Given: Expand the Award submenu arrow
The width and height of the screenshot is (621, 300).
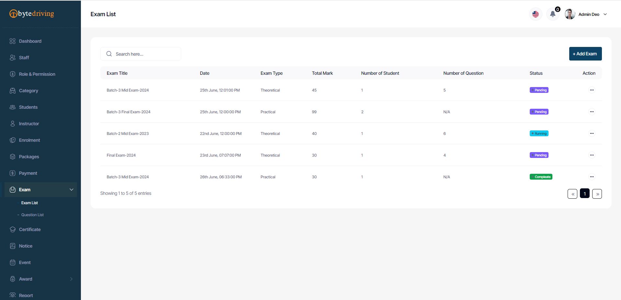Looking at the screenshot, I should pyautogui.click(x=72, y=279).
